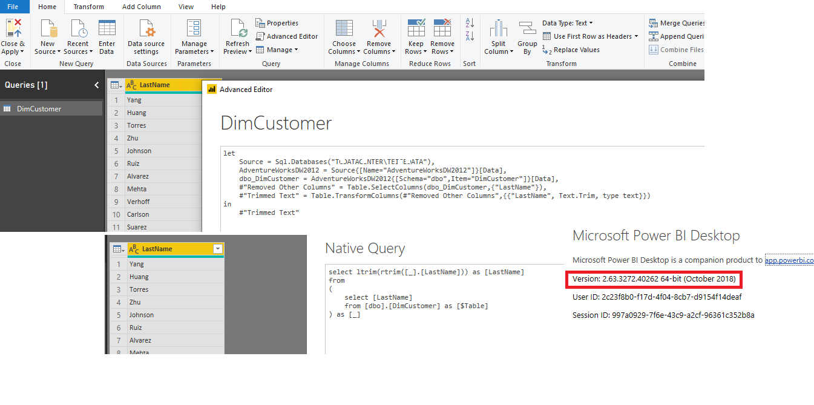The image size is (814, 405).
Task: Open Recent Sources icon
Action: click(x=78, y=28)
